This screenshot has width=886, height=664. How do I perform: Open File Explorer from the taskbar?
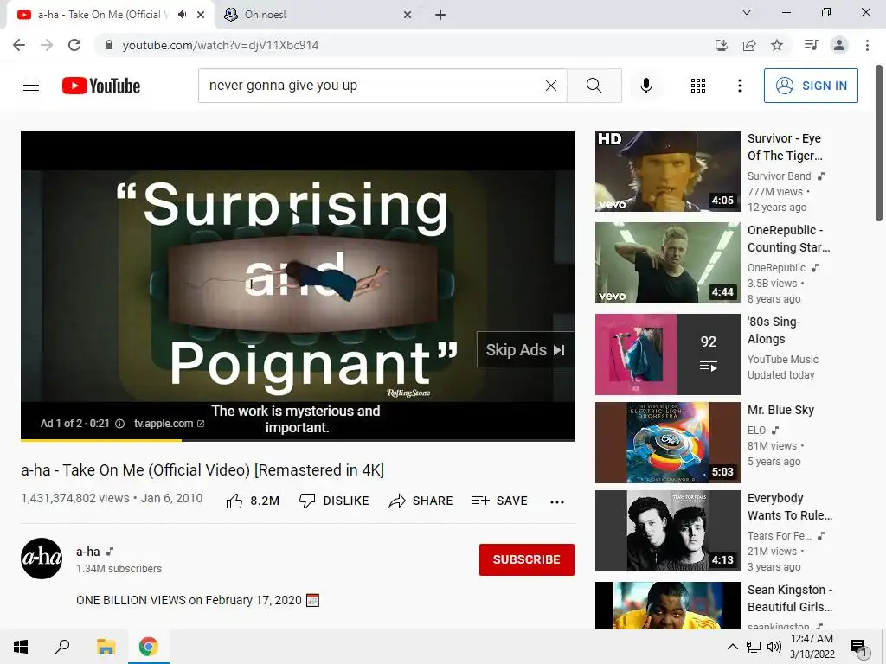(x=106, y=647)
